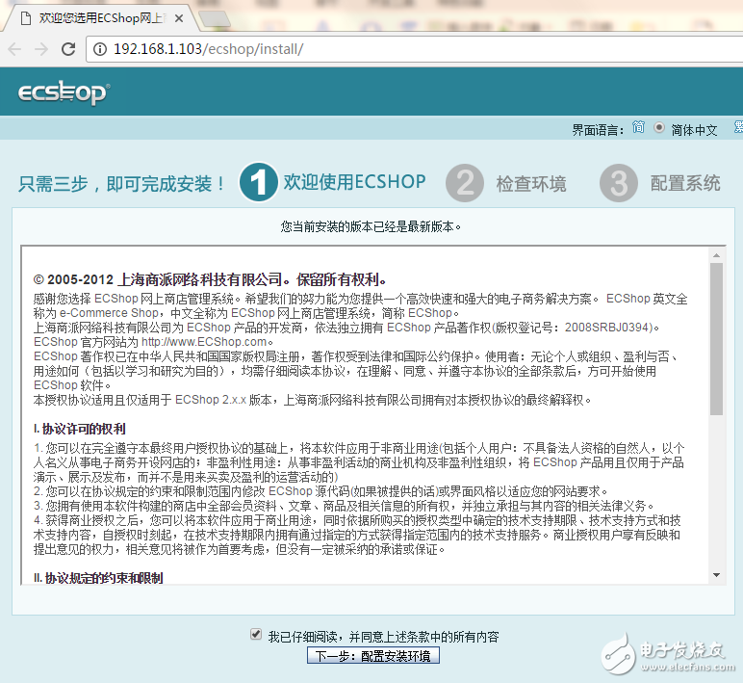
Task: Click the simplified Chinese language icon
Action: point(638,128)
